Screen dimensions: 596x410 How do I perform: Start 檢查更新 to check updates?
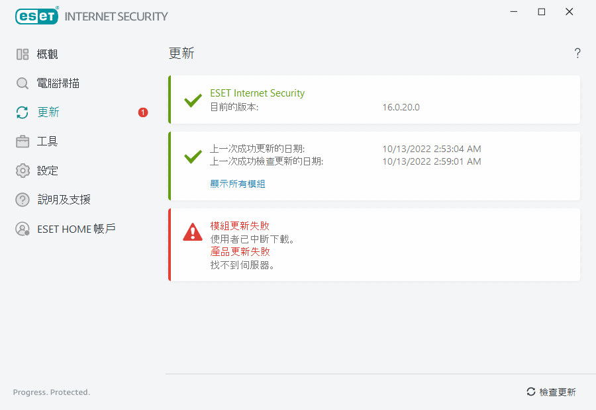pyautogui.click(x=556, y=391)
